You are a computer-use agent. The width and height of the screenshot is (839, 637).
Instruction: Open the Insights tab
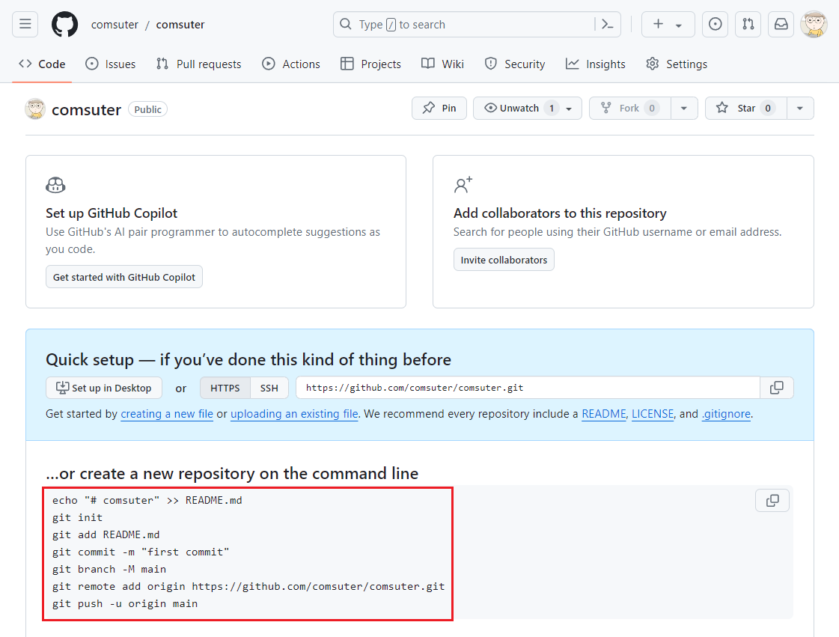pyautogui.click(x=596, y=64)
